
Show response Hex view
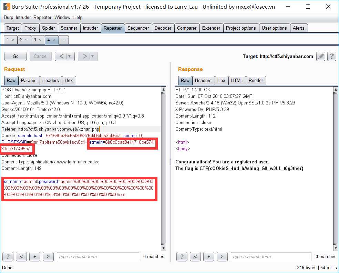pos(221,80)
